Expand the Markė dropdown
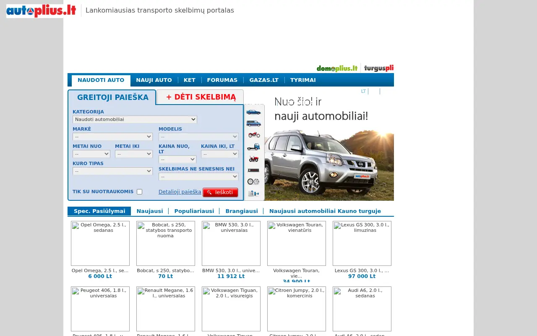Screen dimensions: 537x336 (x=112, y=136)
